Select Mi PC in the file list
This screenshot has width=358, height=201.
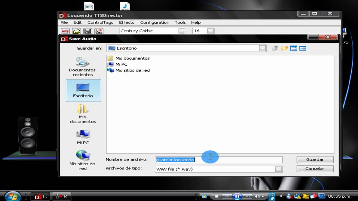(117, 64)
